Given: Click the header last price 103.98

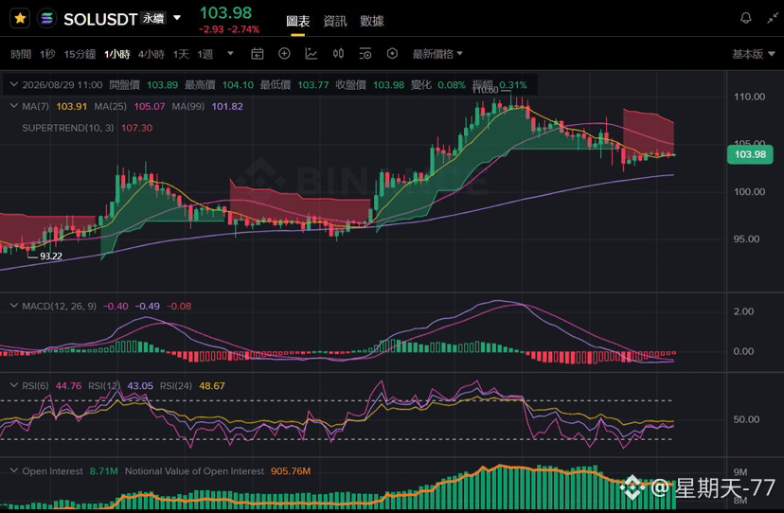Looking at the screenshot, I should [225, 12].
